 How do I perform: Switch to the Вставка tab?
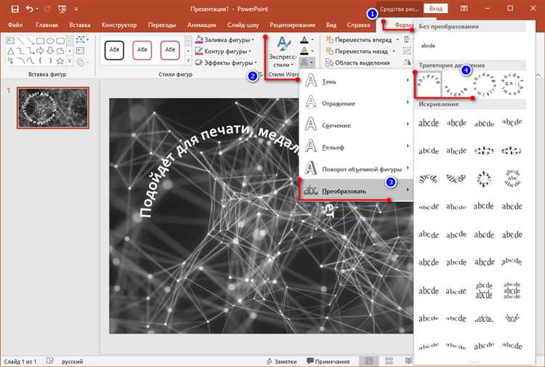point(80,25)
